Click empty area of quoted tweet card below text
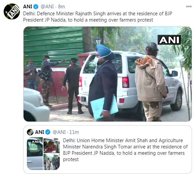196x175 pixels. click(125, 168)
